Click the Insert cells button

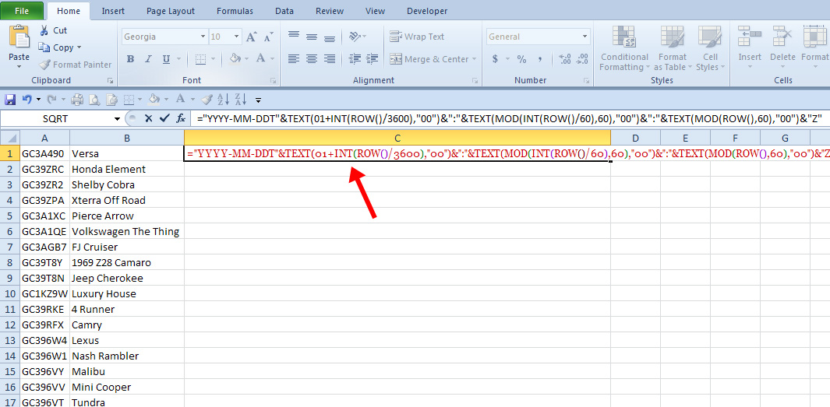tap(750, 48)
